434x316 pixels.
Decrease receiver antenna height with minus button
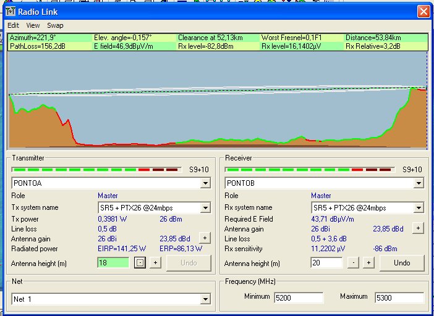353,263
